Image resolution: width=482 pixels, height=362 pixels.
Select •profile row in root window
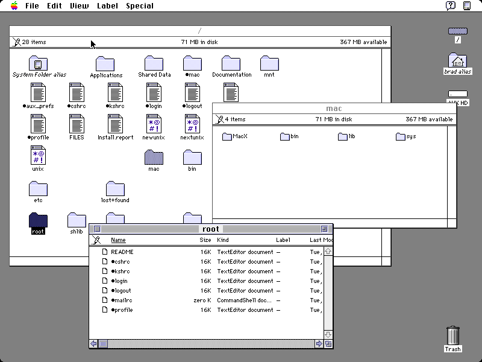click(x=206, y=310)
